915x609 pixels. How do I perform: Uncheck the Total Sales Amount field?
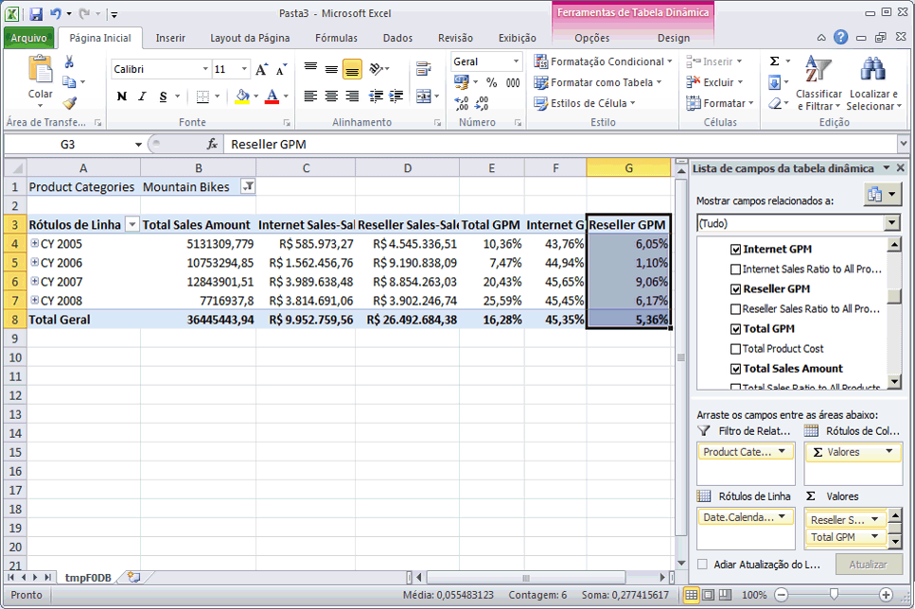coord(736,369)
